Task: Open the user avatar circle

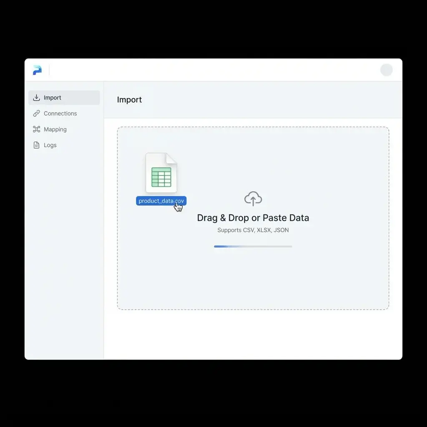Action: [x=386, y=70]
